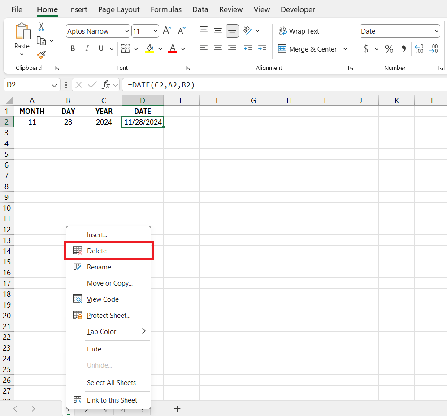Click the Format Painter brush icon
447x416 pixels.
tap(41, 55)
